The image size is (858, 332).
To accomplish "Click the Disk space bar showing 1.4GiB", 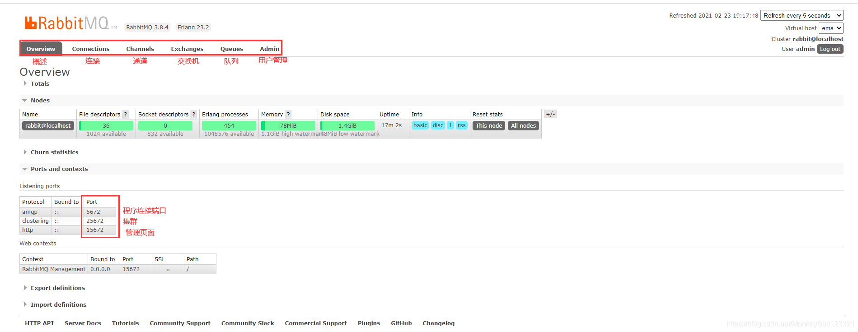I will point(347,125).
